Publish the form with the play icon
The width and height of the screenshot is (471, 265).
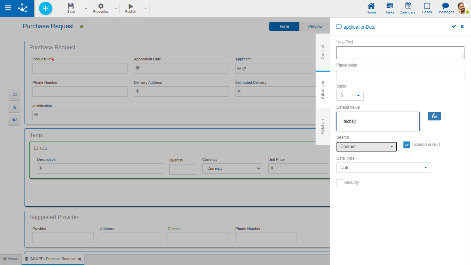pyautogui.click(x=131, y=8)
